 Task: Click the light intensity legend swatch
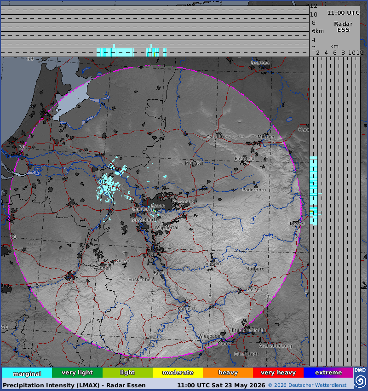pos(127,373)
